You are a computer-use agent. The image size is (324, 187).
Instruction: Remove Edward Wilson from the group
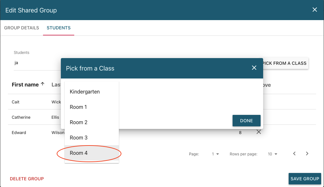click(259, 132)
